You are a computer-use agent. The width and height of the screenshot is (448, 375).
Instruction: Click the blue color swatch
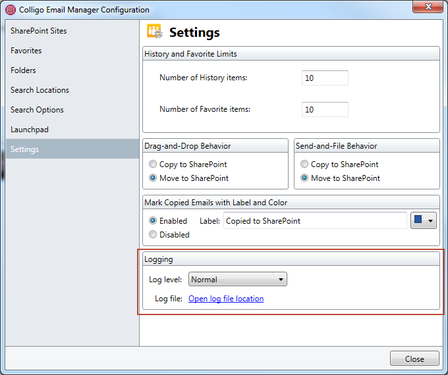418,219
